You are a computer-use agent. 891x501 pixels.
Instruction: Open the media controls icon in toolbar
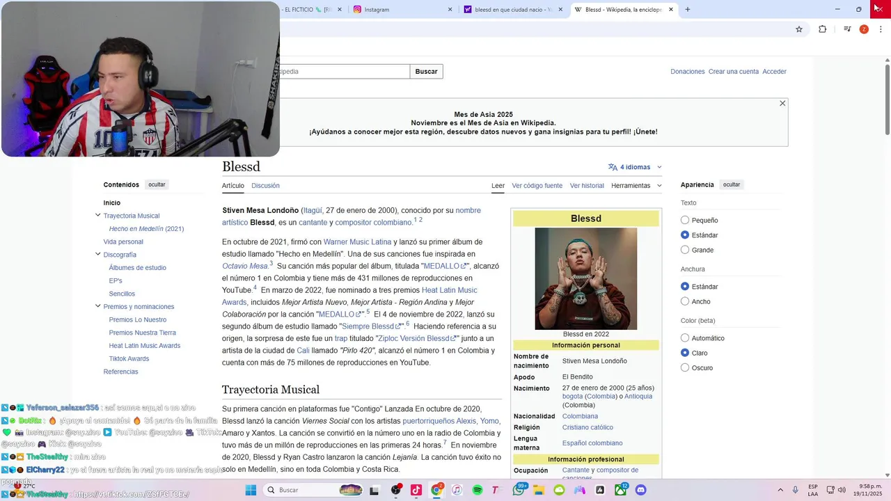(847, 29)
